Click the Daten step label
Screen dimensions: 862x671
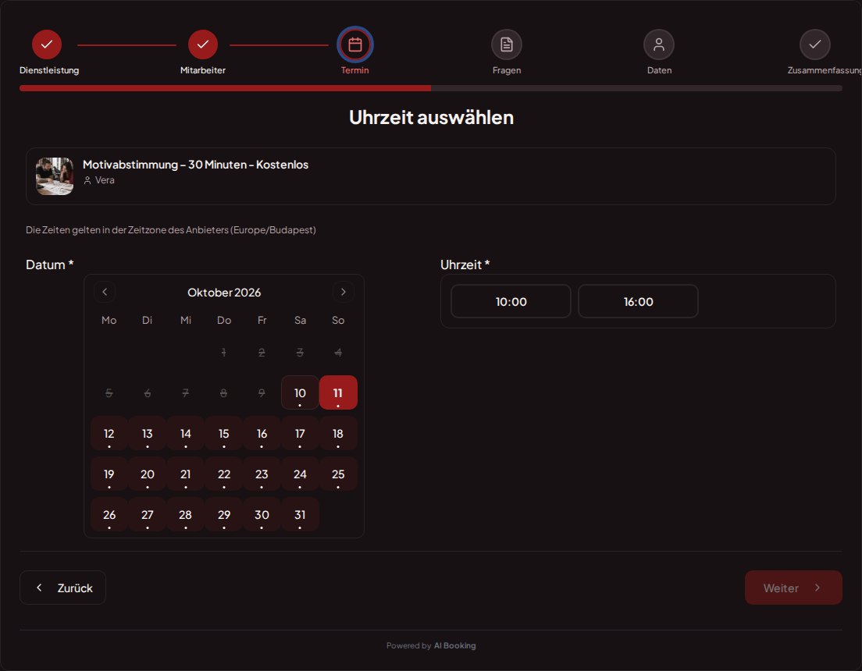point(659,70)
